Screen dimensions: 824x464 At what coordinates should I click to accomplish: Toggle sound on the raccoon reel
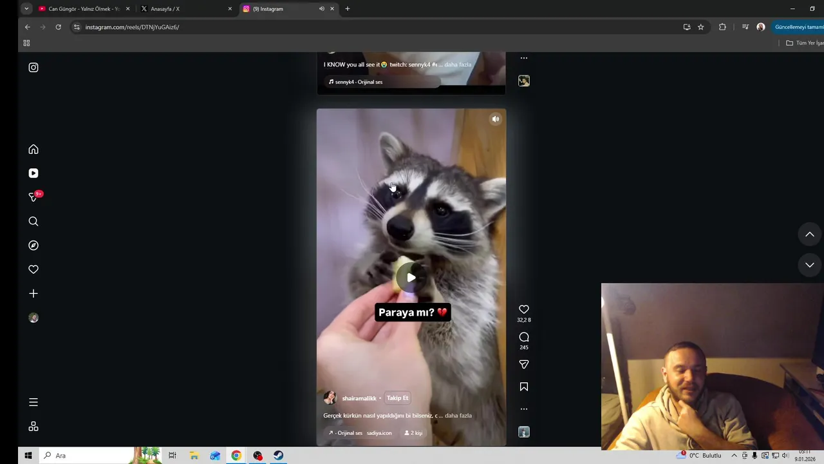[x=496, y=119]
